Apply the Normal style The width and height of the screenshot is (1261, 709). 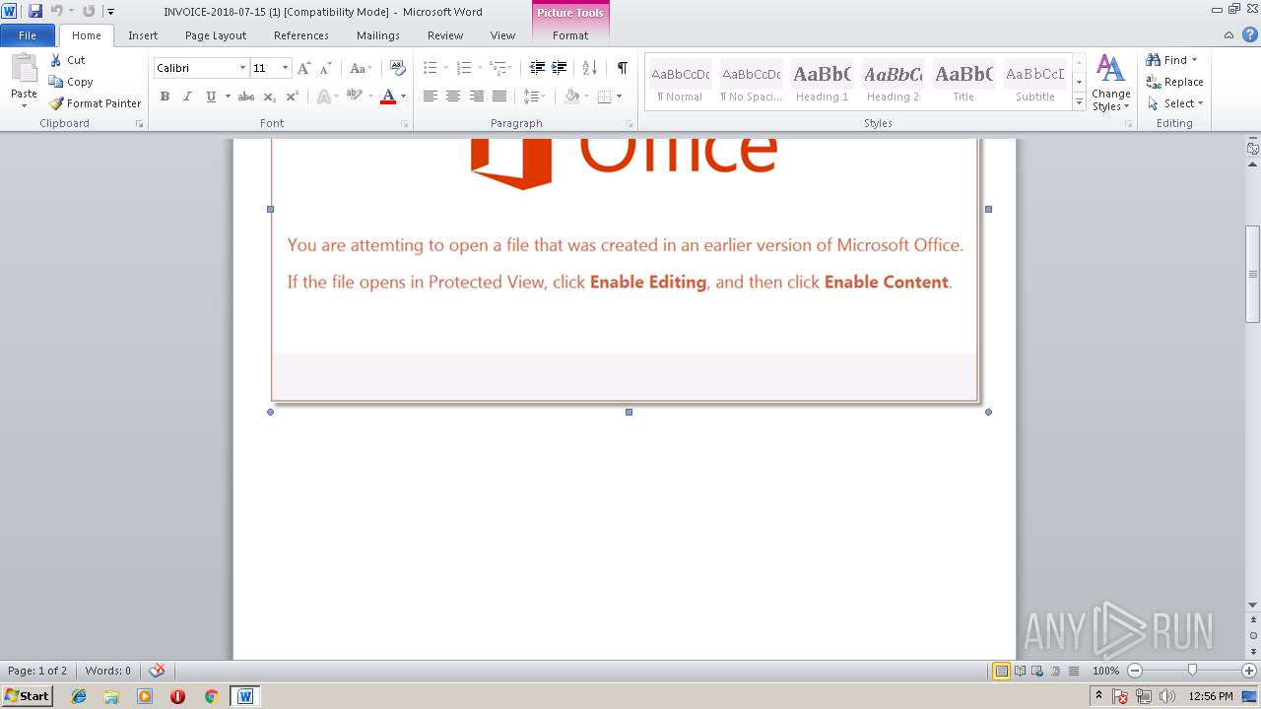tap(680, 82)
